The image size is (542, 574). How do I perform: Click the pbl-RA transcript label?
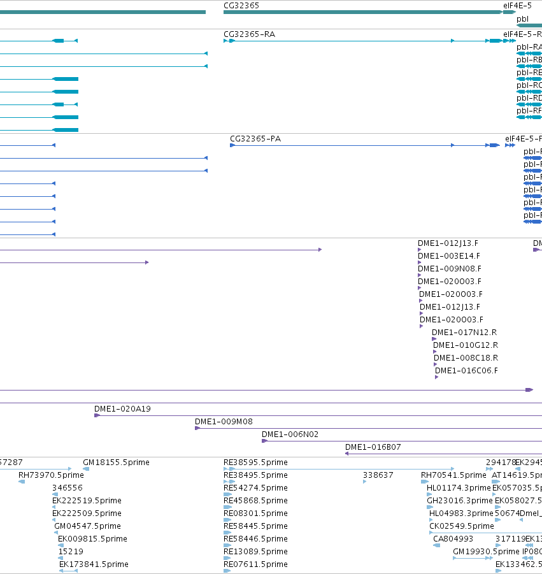point(529,47)
